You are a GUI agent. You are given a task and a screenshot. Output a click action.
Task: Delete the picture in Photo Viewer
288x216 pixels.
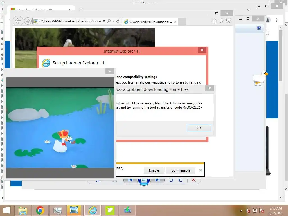point(193,180)
